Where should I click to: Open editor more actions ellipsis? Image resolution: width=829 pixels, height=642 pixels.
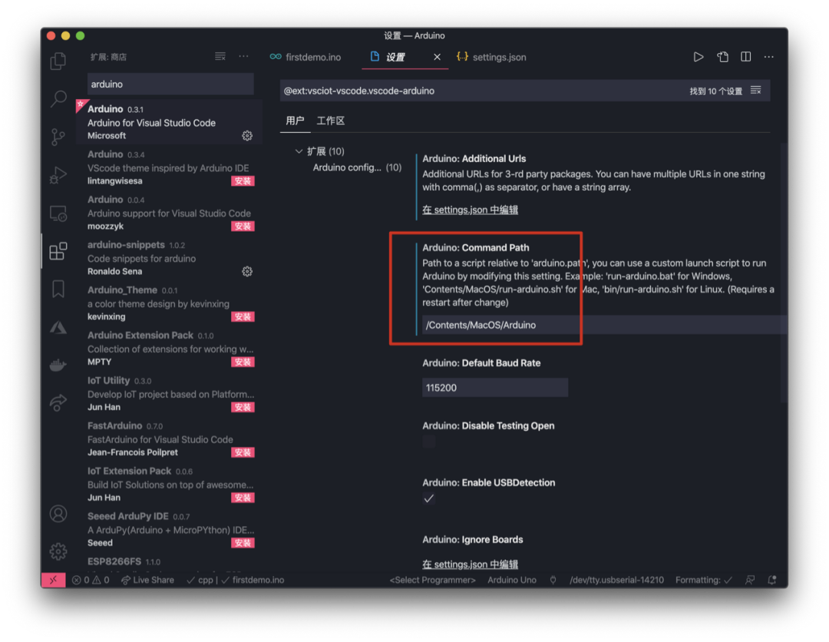tap(768, 57)
